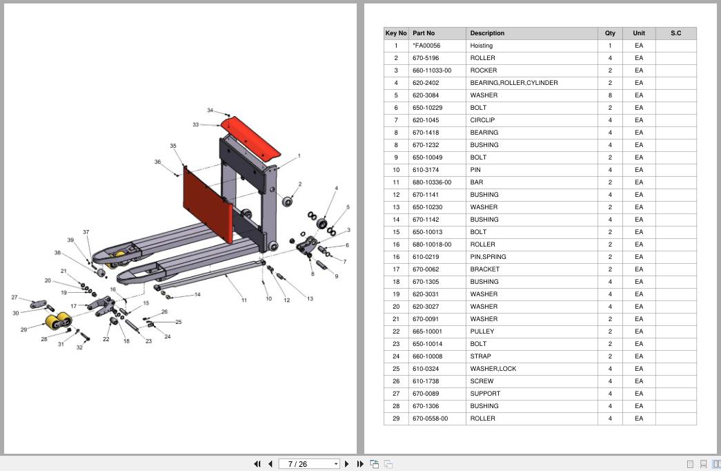Open the page number dropdown arrow
Viewport: 721px width, 471px height.
(336, 464)
